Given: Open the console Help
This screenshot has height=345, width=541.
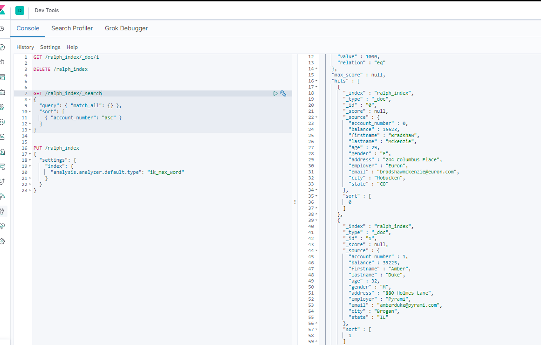Looking at the screenshot, I should click(72, 47).
